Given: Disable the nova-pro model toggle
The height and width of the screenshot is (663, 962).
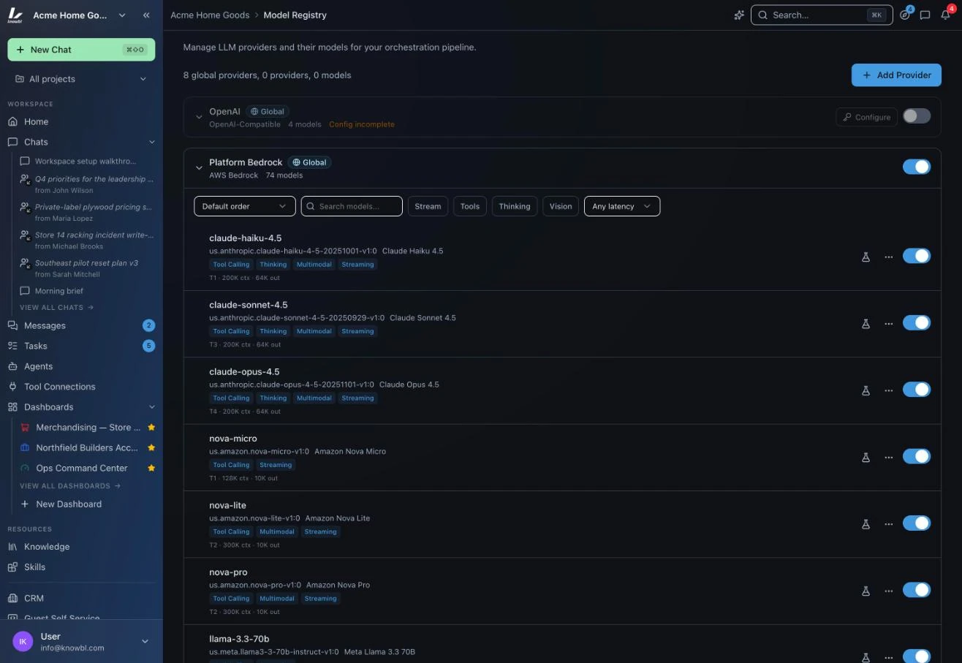Looking at the screenshot, I should coord(917,590).
